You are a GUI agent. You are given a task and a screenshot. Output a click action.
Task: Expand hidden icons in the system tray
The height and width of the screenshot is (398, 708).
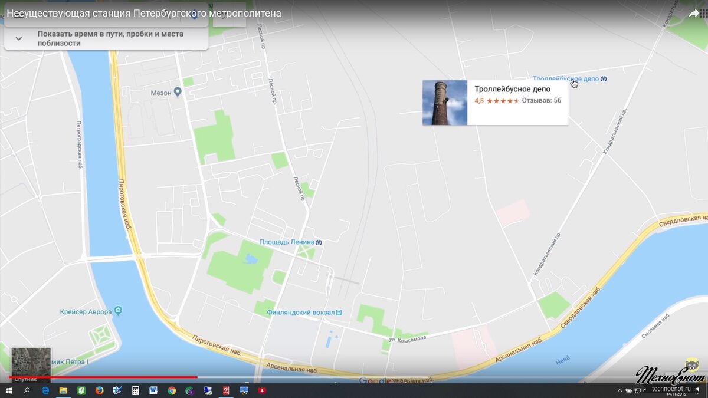point(621,390)
